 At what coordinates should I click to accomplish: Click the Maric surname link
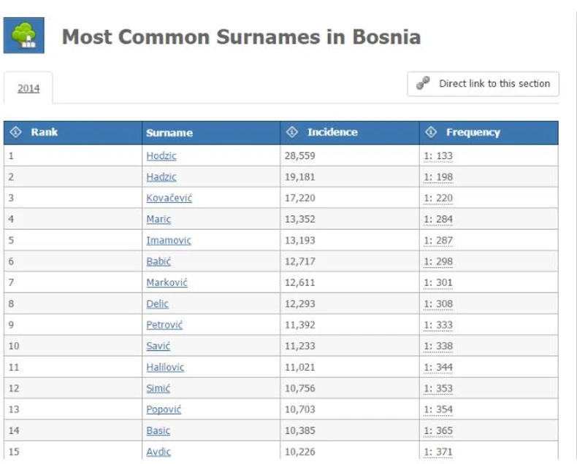point(158,219)
